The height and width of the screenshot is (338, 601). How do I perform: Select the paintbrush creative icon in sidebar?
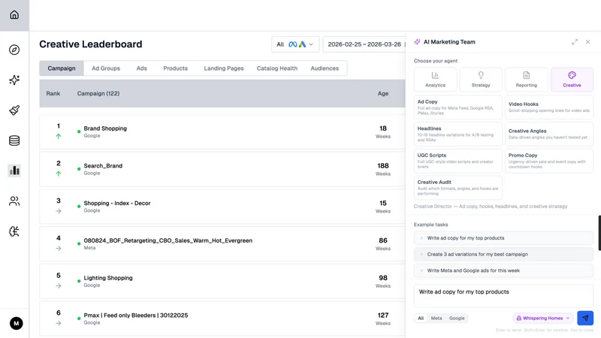coord(14,110)
